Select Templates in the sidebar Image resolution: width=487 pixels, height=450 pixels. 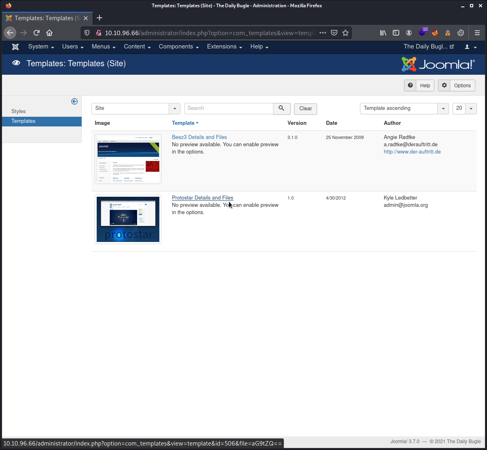pos(42,121)
